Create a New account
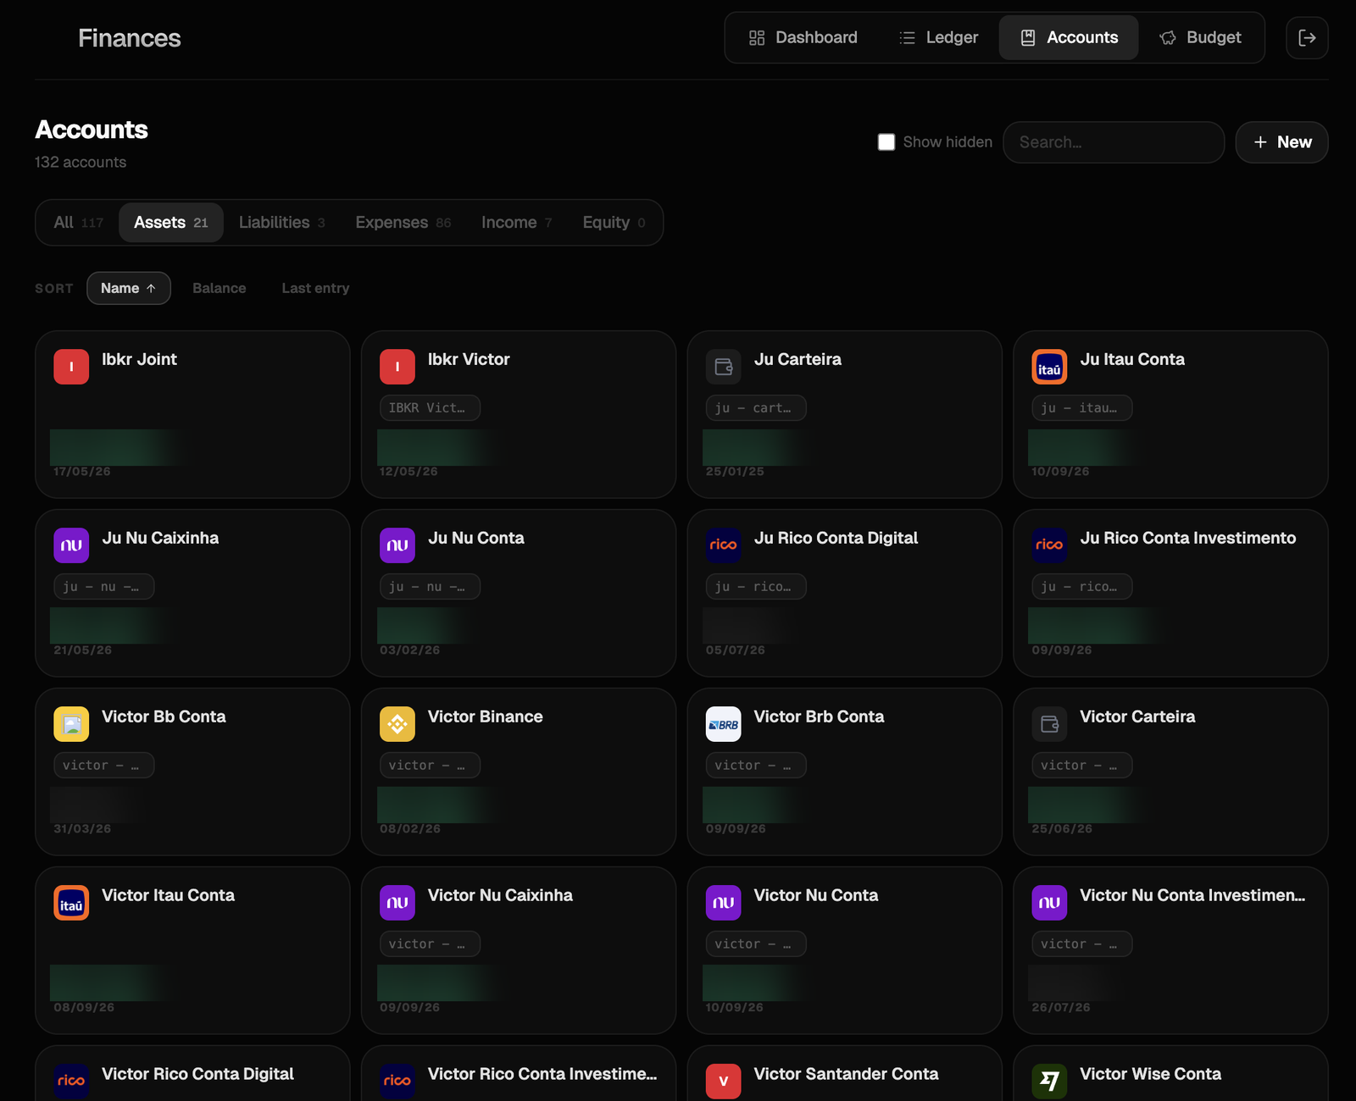Screen dimensions: 1356x1101 click(1281, 142)
